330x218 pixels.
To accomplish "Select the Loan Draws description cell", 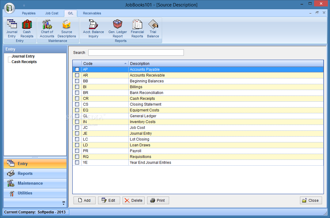I will point(226,145).
